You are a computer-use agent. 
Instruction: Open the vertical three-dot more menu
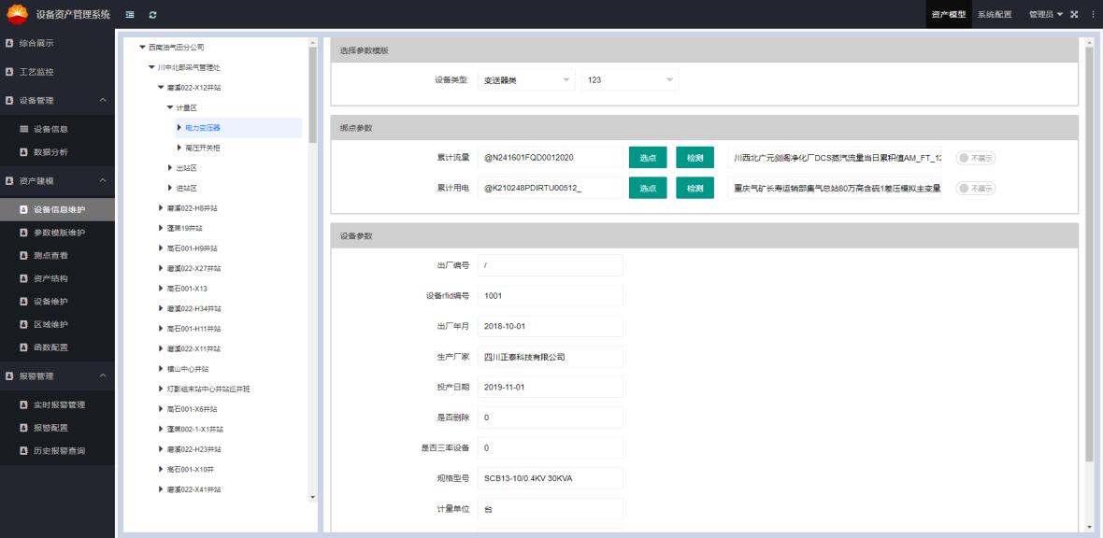(1092, 15)
